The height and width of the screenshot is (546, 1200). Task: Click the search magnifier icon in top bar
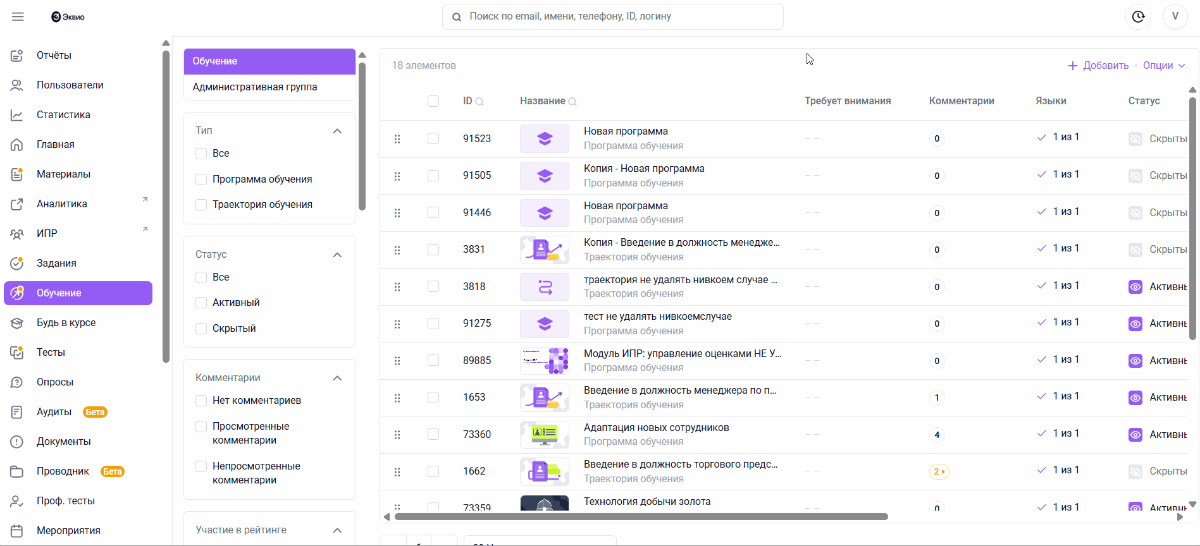(456, 17)
